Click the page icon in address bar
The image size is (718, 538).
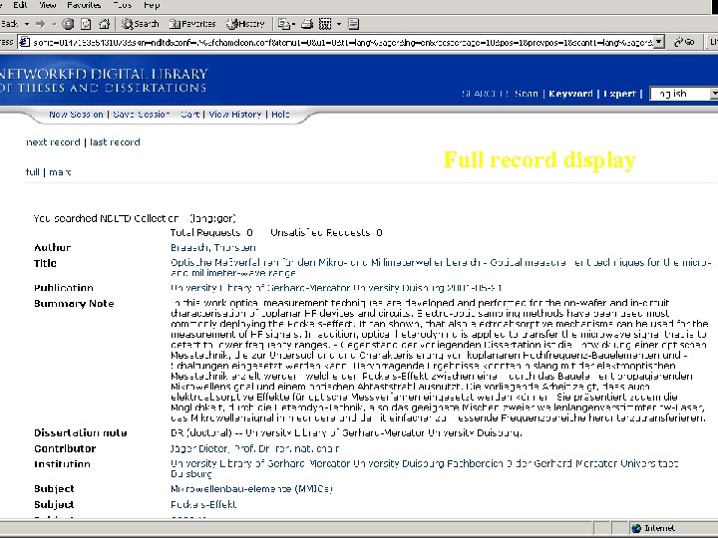coord(25,42)
